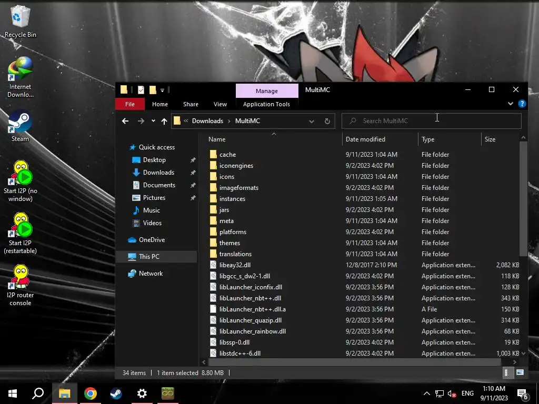Viewport: 539px width, 404px height.
Task: Click the vertical scrollbar of file list
Action: pyautogui.click(x=523, y=198)
